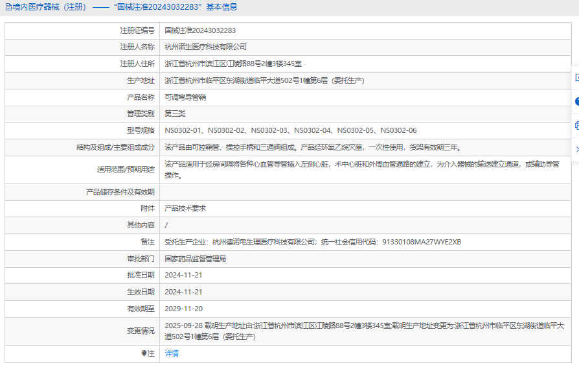Click the lightbulb icon beside 注
The height and width of the screenshot is (367, 579).
tap(144, 353)
